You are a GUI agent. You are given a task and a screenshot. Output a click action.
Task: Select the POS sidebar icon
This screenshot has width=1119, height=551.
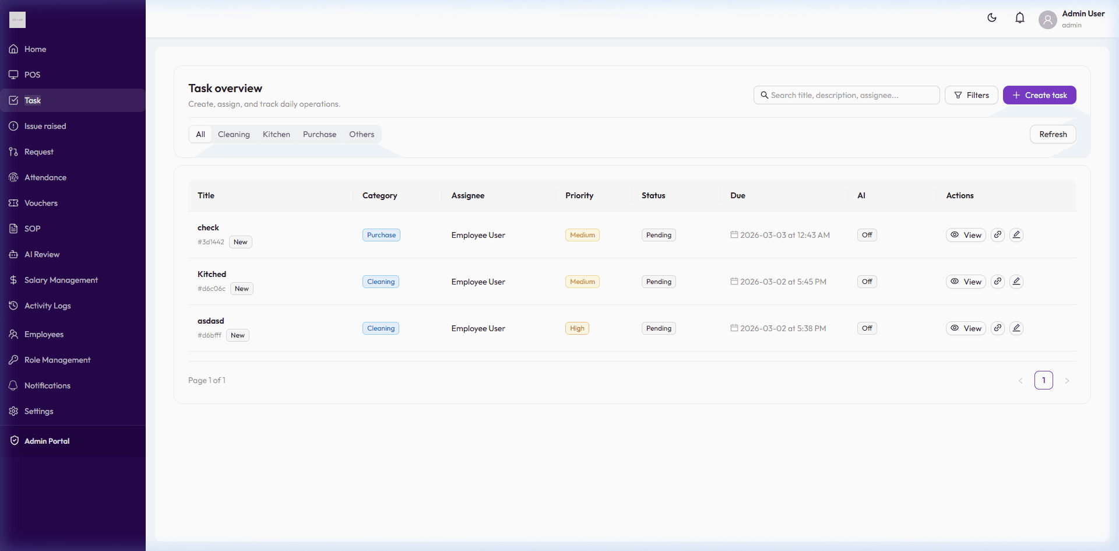[x=13, y=75]
